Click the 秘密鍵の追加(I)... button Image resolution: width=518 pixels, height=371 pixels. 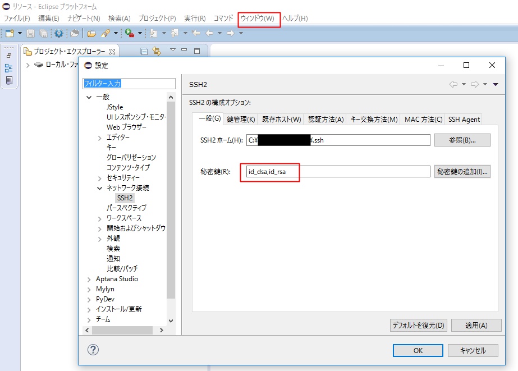point(462,172)
